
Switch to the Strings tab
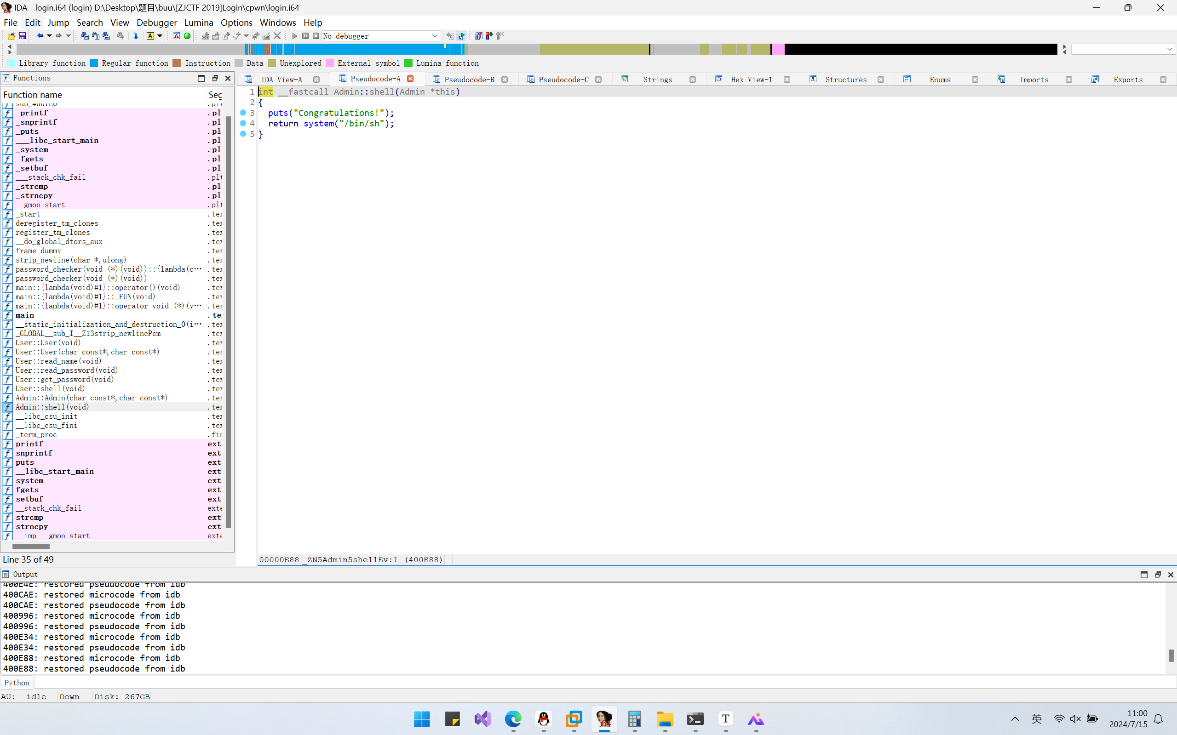pyautogui.click(x=657, y=80)
